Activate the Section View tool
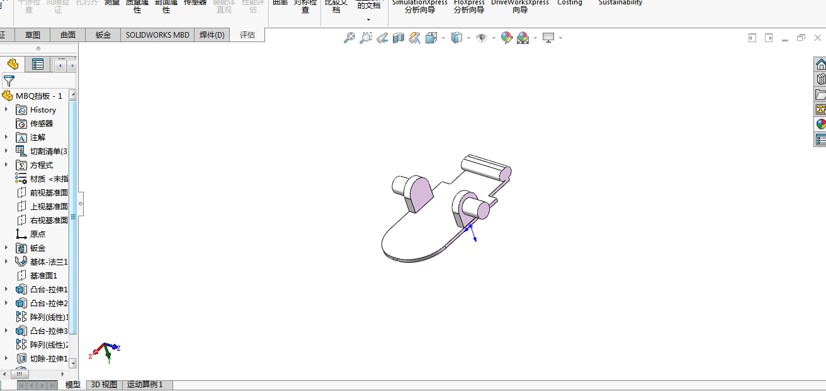 coord(398,38)
